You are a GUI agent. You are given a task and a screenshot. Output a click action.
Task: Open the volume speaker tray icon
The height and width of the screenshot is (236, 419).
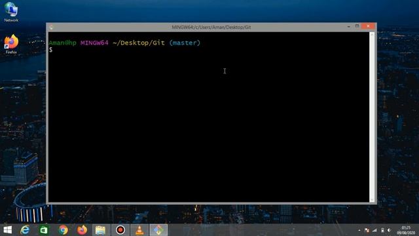390,230
